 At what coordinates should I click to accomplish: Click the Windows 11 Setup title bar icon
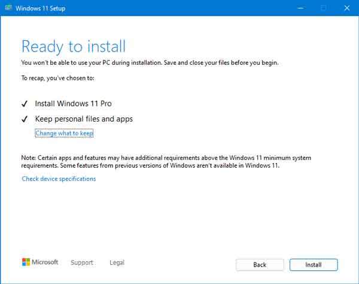8,8
